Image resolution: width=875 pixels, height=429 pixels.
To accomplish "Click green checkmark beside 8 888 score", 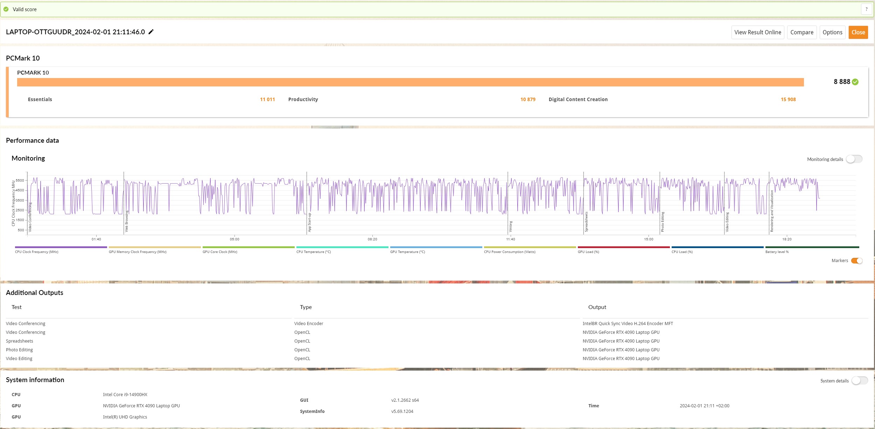I will (x=855, y=82).
